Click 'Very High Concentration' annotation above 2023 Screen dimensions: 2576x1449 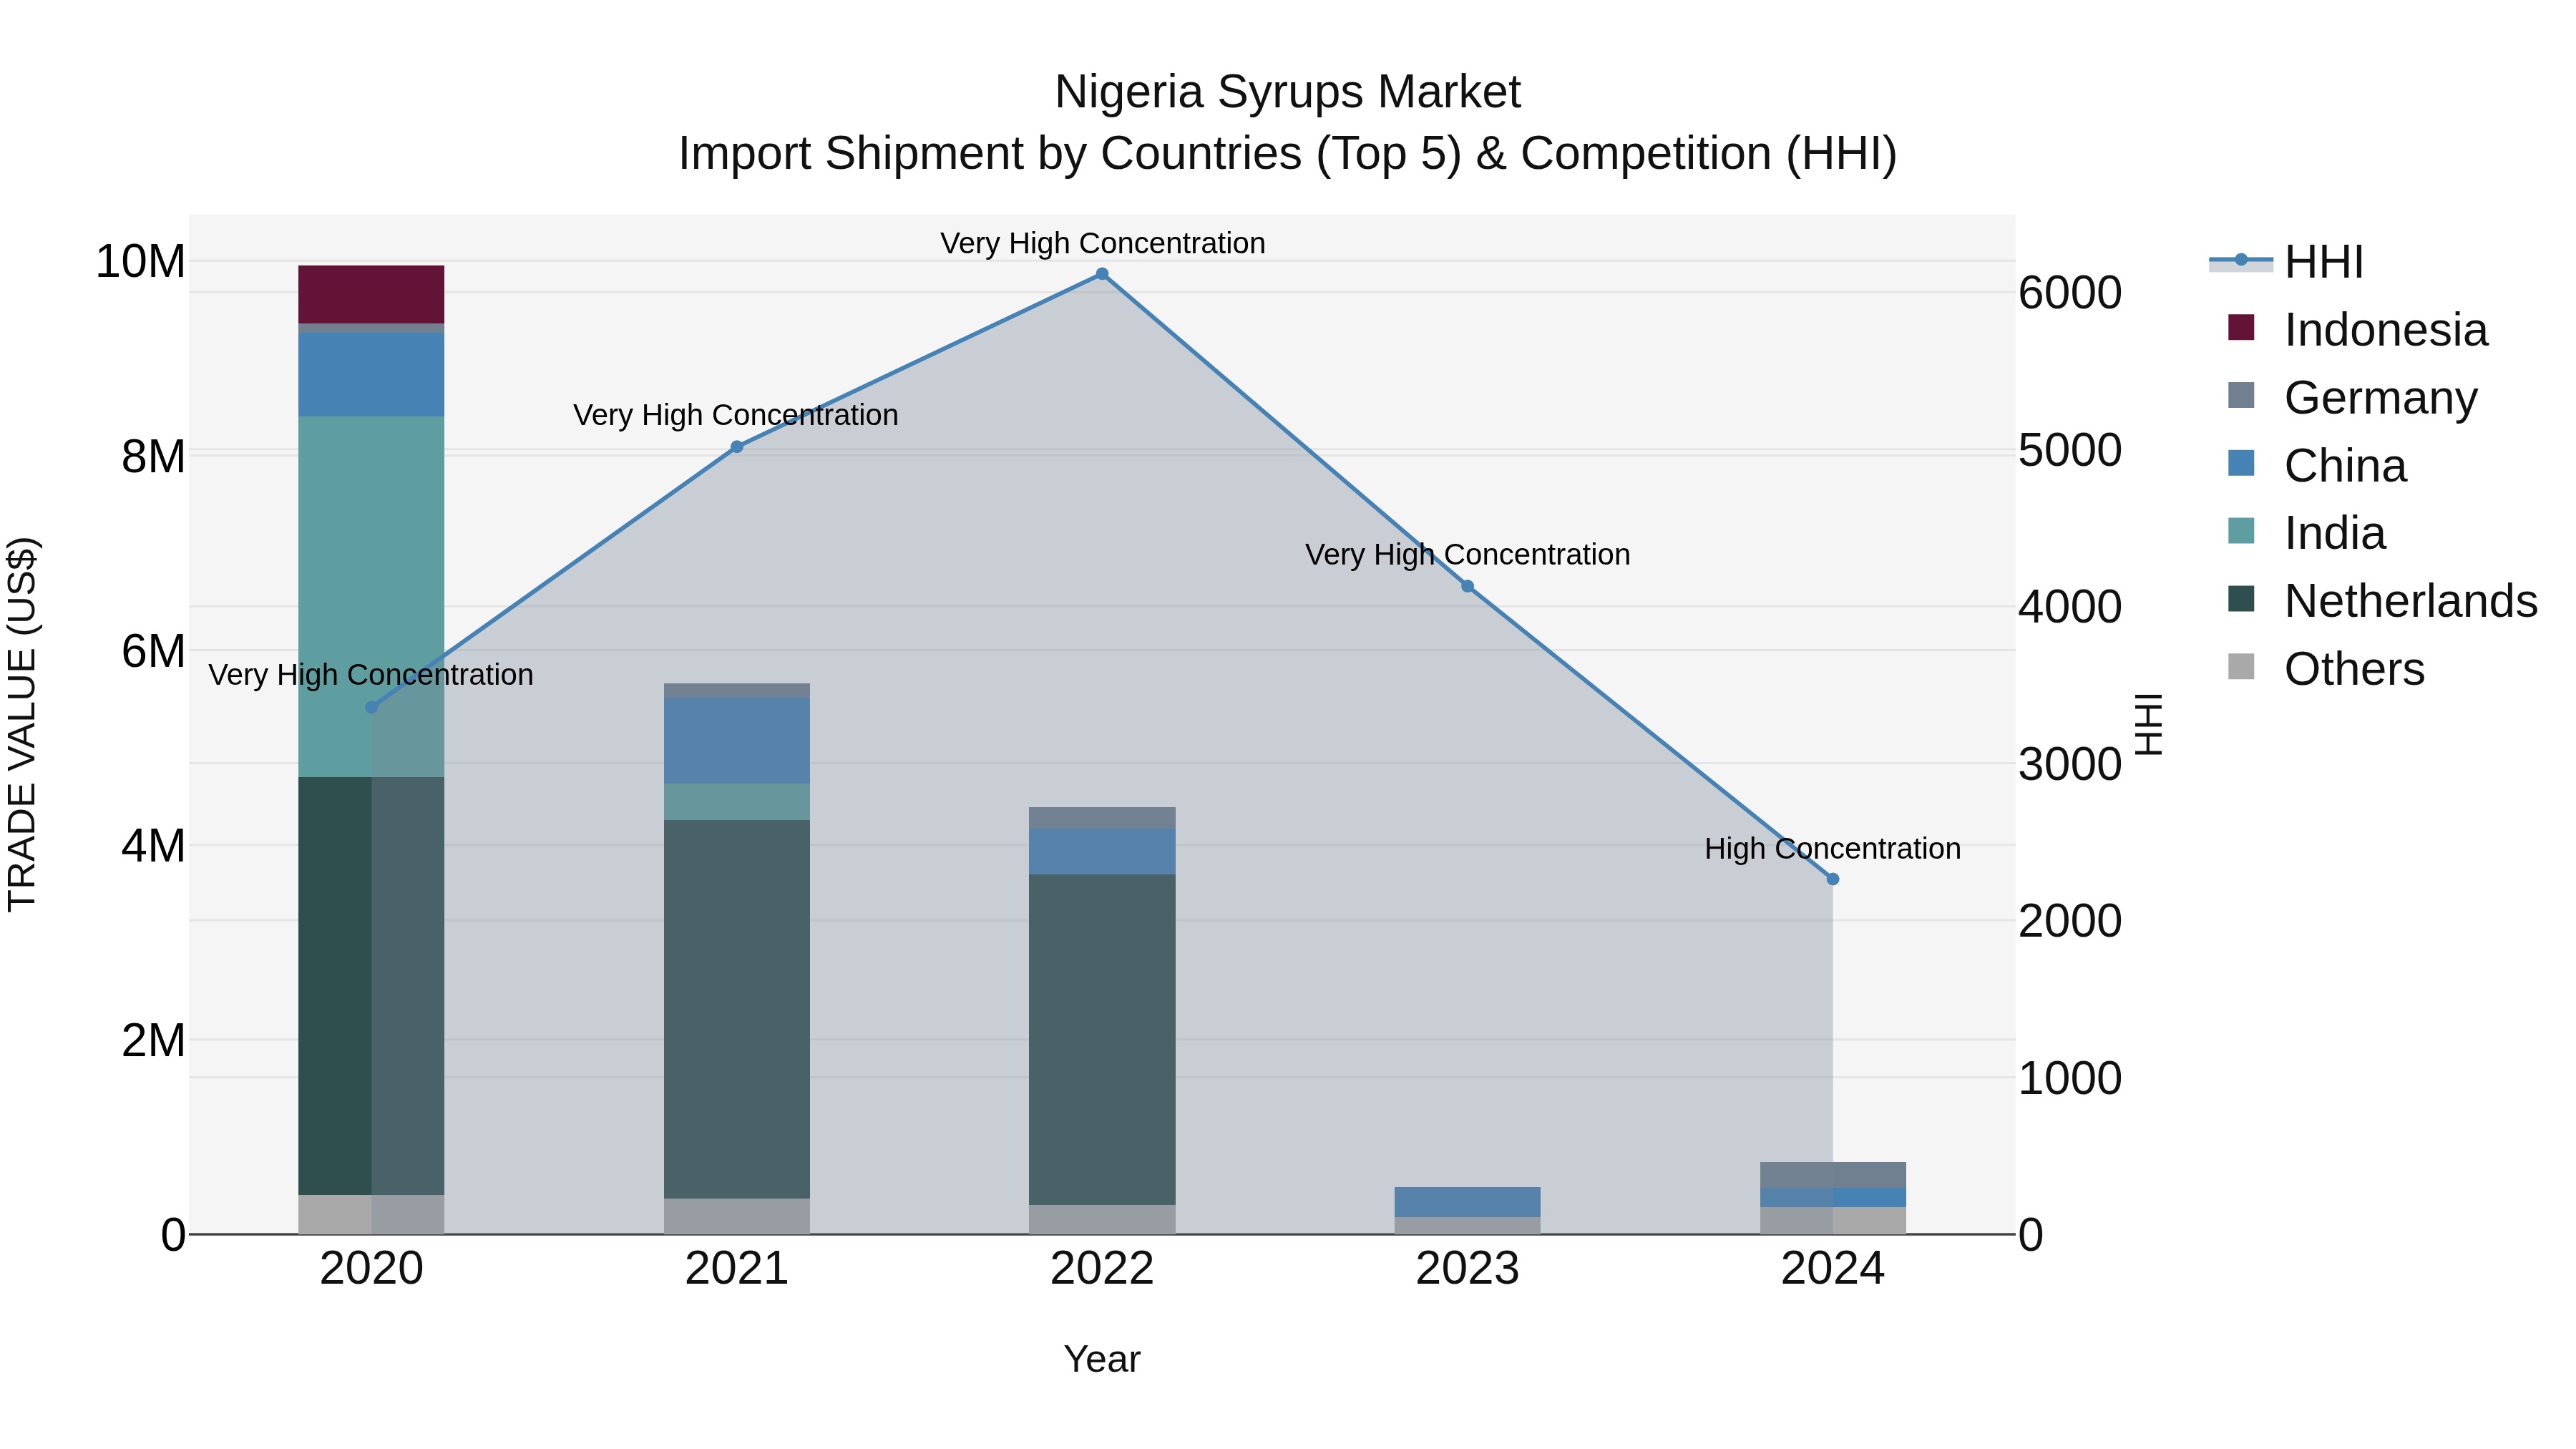(x=1467, y=554)
